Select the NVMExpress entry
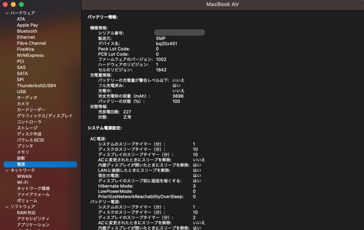 click(x=30, y=55)
